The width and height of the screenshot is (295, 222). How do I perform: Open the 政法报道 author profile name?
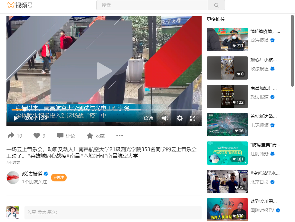(x=32, y=174)
